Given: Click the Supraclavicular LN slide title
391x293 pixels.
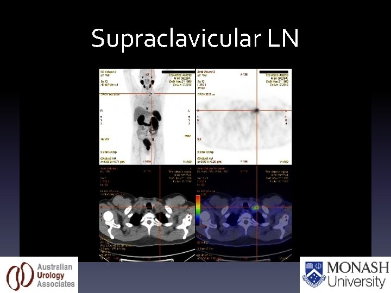Looking at the screenshot, I should click(195, 39).
